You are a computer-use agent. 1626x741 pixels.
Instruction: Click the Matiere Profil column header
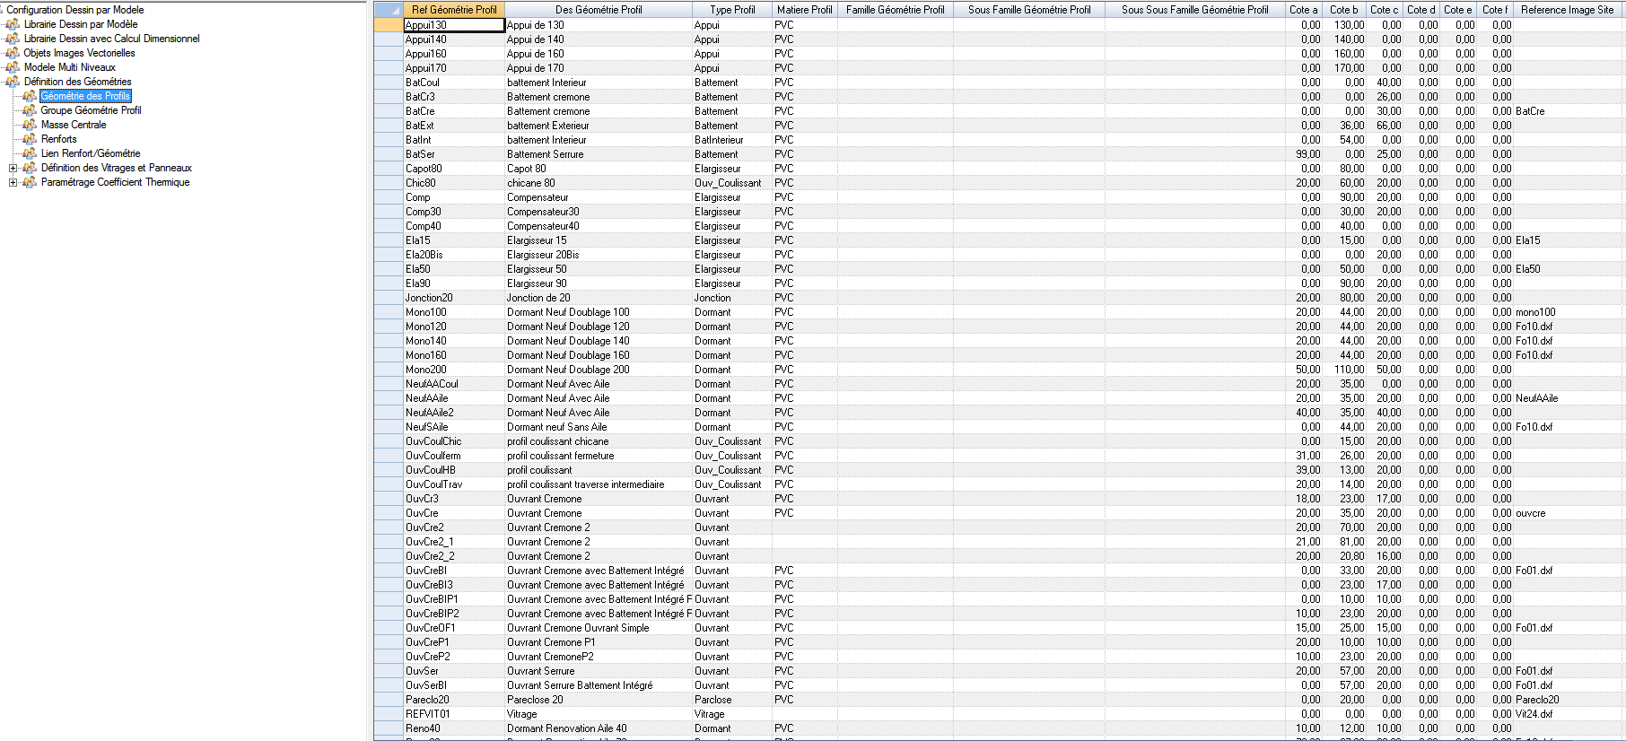point(804,10)
